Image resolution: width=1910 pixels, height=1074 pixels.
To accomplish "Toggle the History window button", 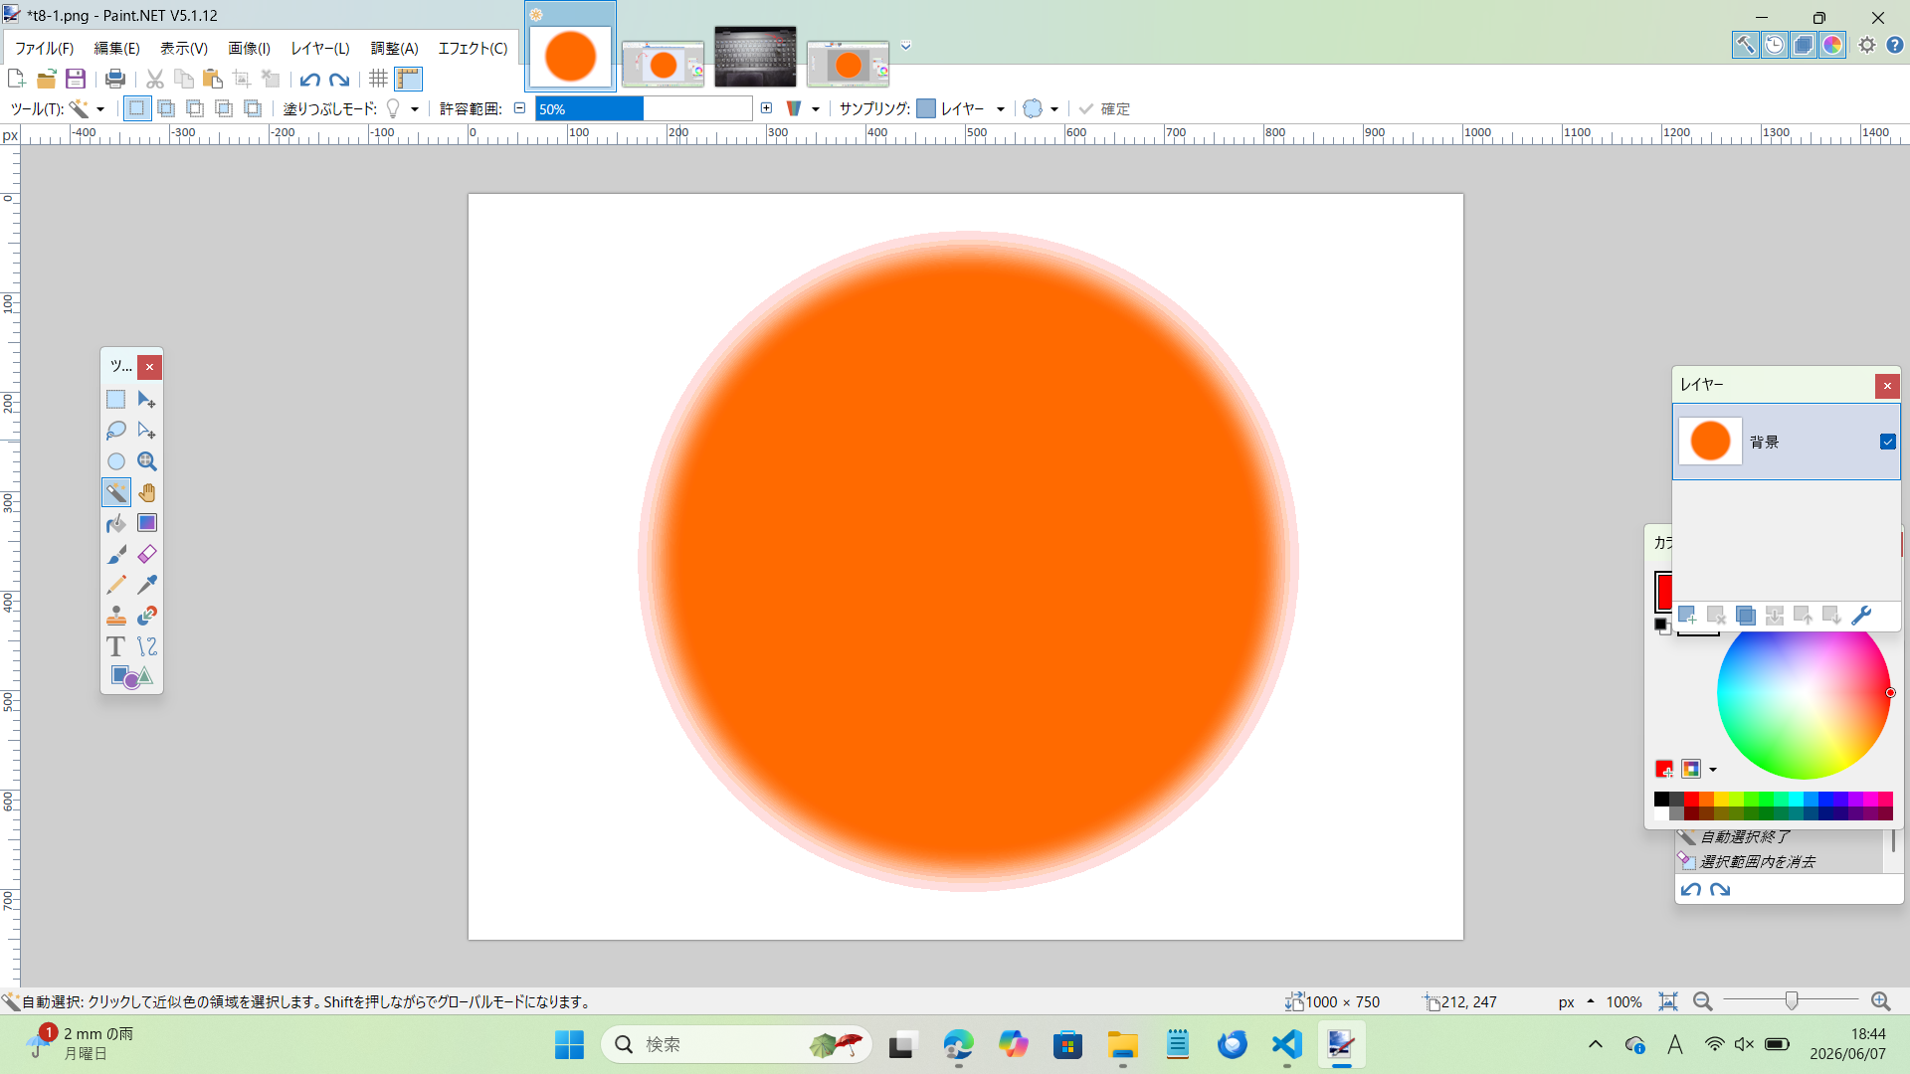I will pos(1774,45).
